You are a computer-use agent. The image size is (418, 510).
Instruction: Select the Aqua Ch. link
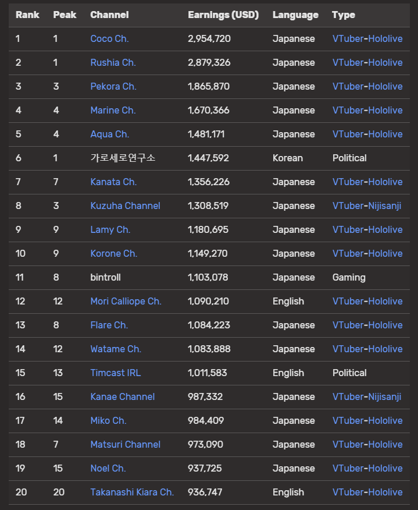click(110, 134)
